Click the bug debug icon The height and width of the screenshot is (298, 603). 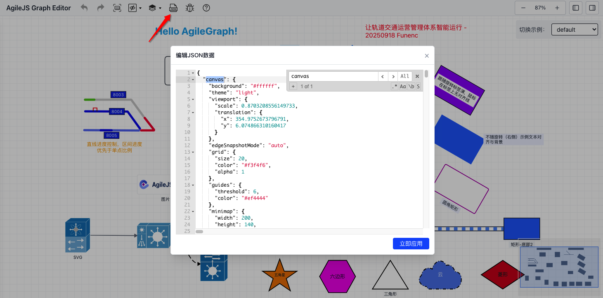point(190,8)
